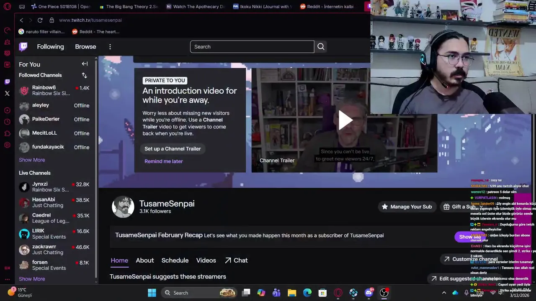This screenshot has width=536, height=301.
Task: Show more followed channels
Action: point(32,160)
